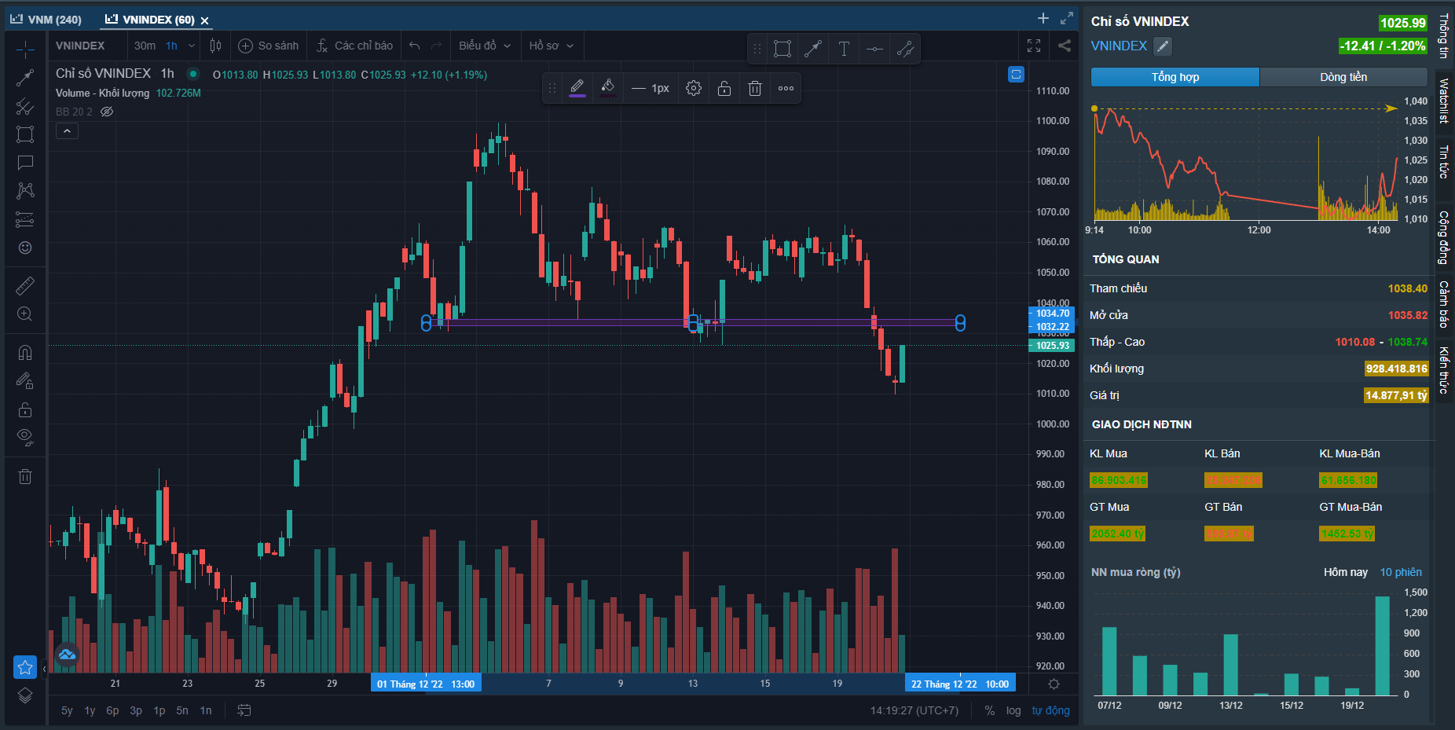The width and height of the screenshot is (1455, 730).
Task: Open the Biểu đồ dropdown
Action: 485,46
